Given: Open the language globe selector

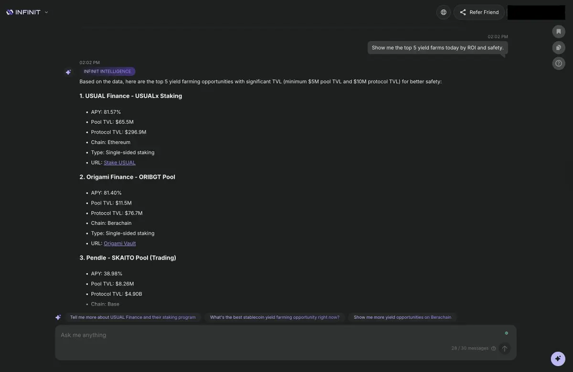Looking at the screenshot, I should (444, 12).
